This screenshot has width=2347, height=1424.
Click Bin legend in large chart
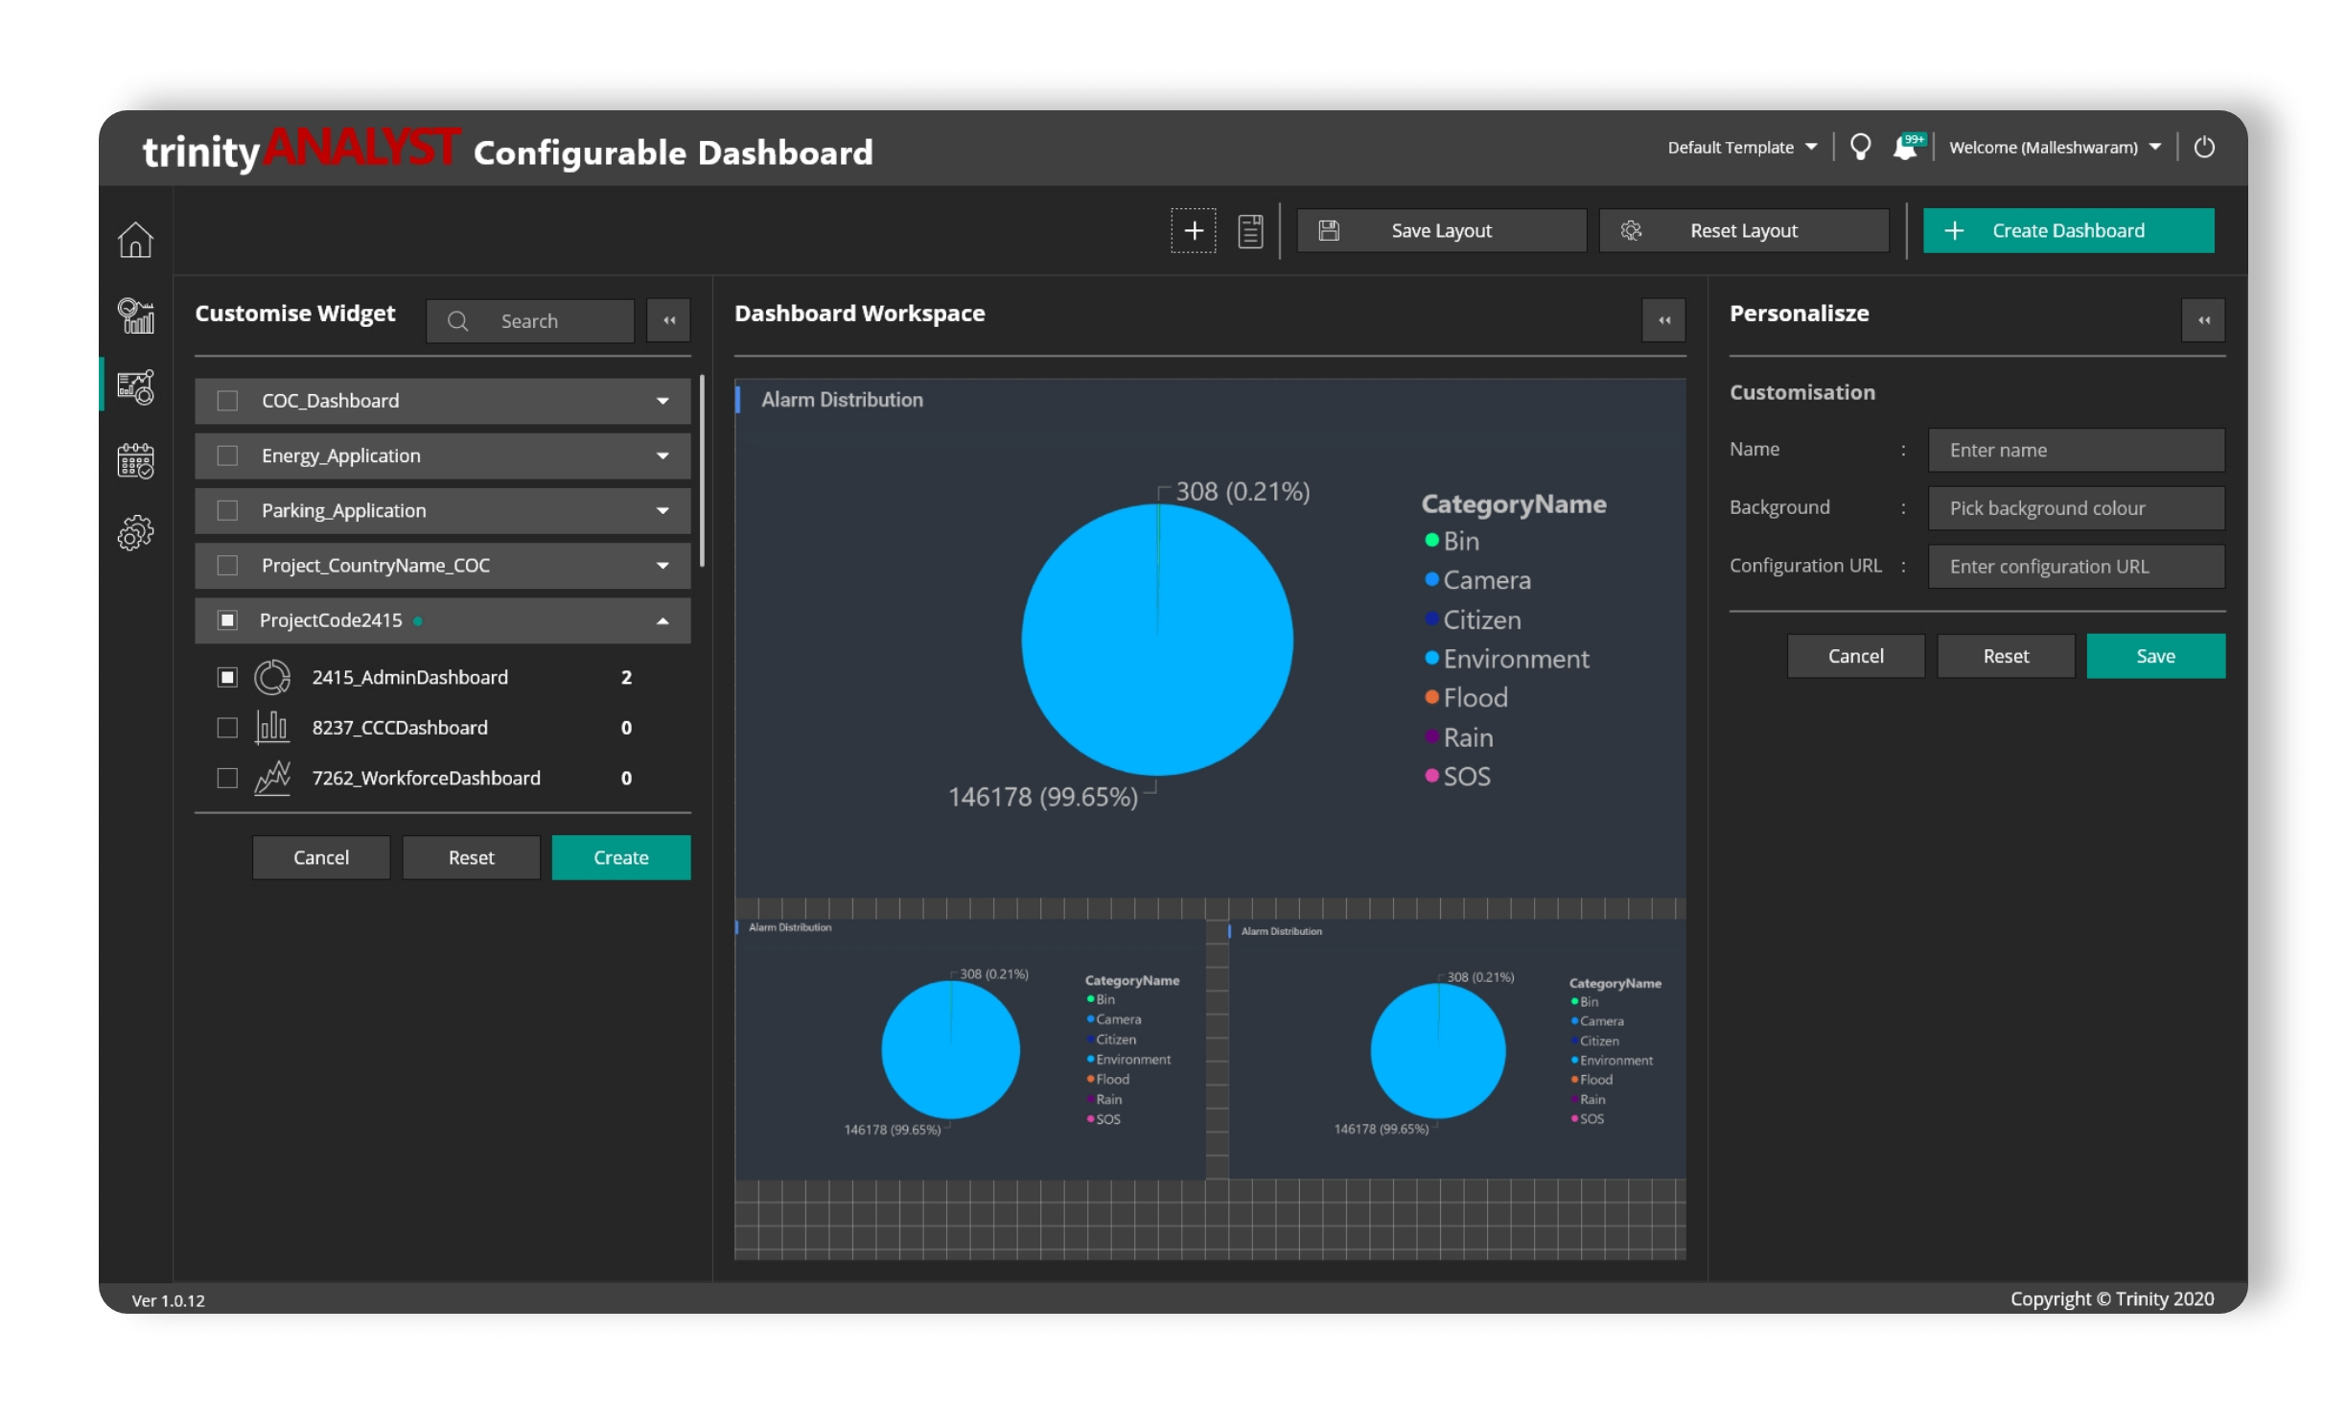(1452, 542)
